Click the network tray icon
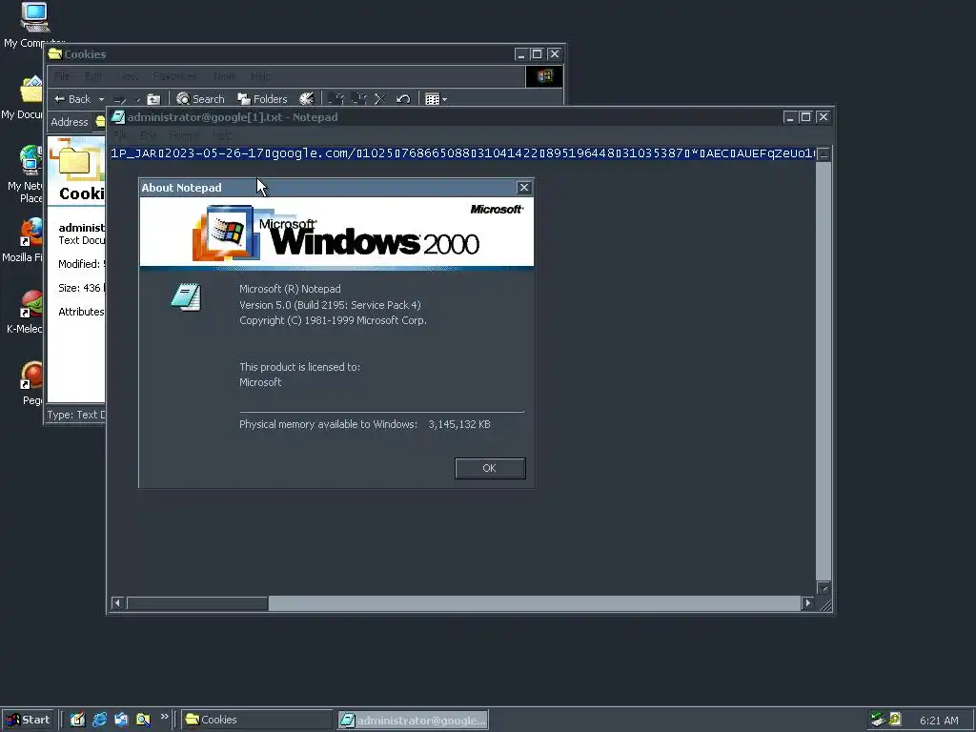 (x=878, y=719)
